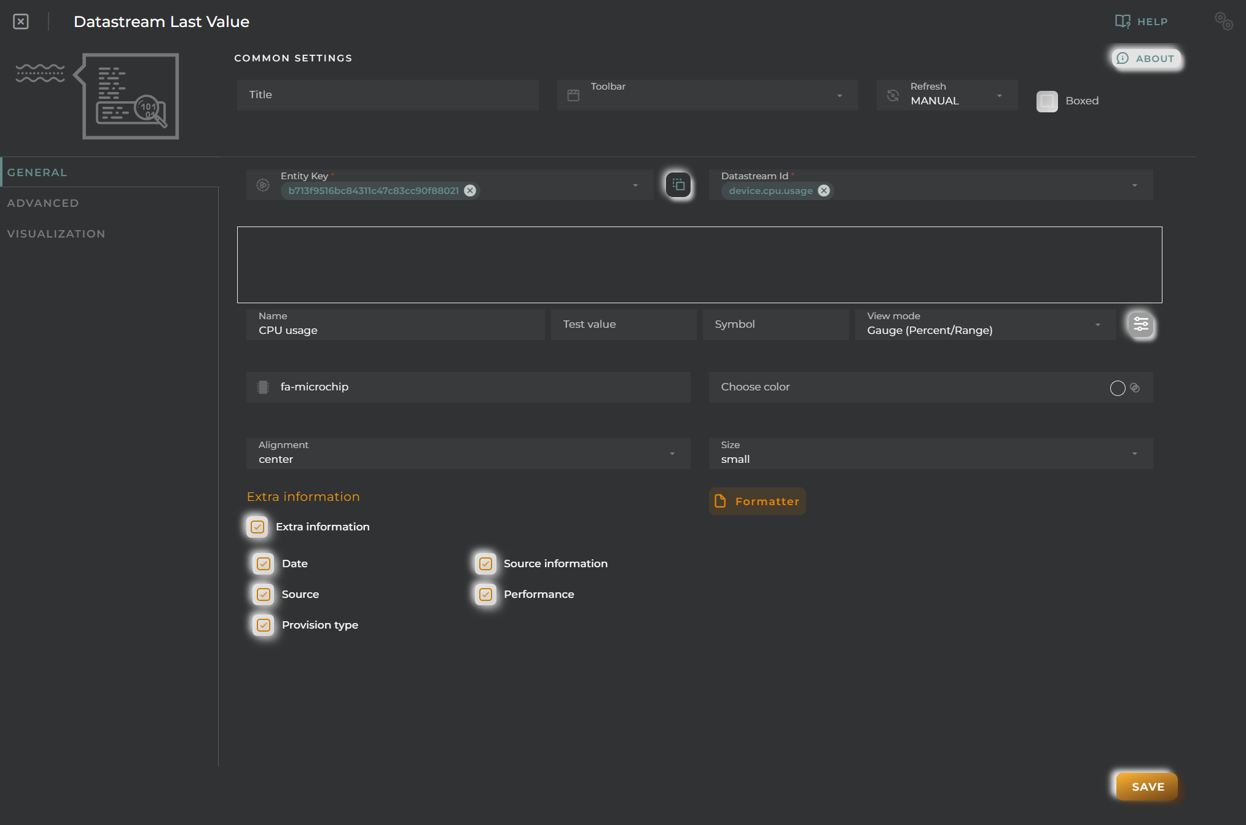Viewport: 1246px width, 825px height.
Task: Open the Size dropdown
Action: (931, 453)
